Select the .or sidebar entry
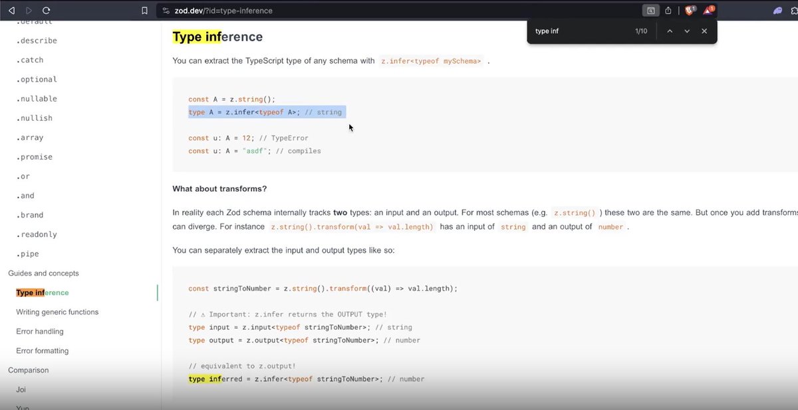Screen dimensions: 798x410 [x=23, y=176]
